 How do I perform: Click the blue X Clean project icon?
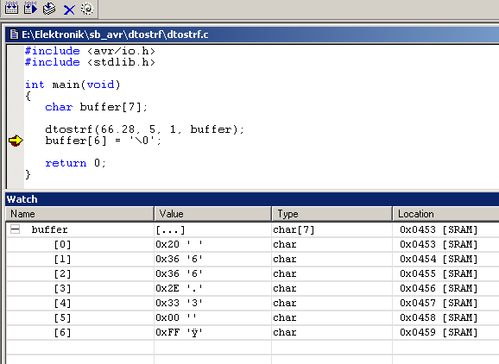pyautogui.click(x=69, y=9)
